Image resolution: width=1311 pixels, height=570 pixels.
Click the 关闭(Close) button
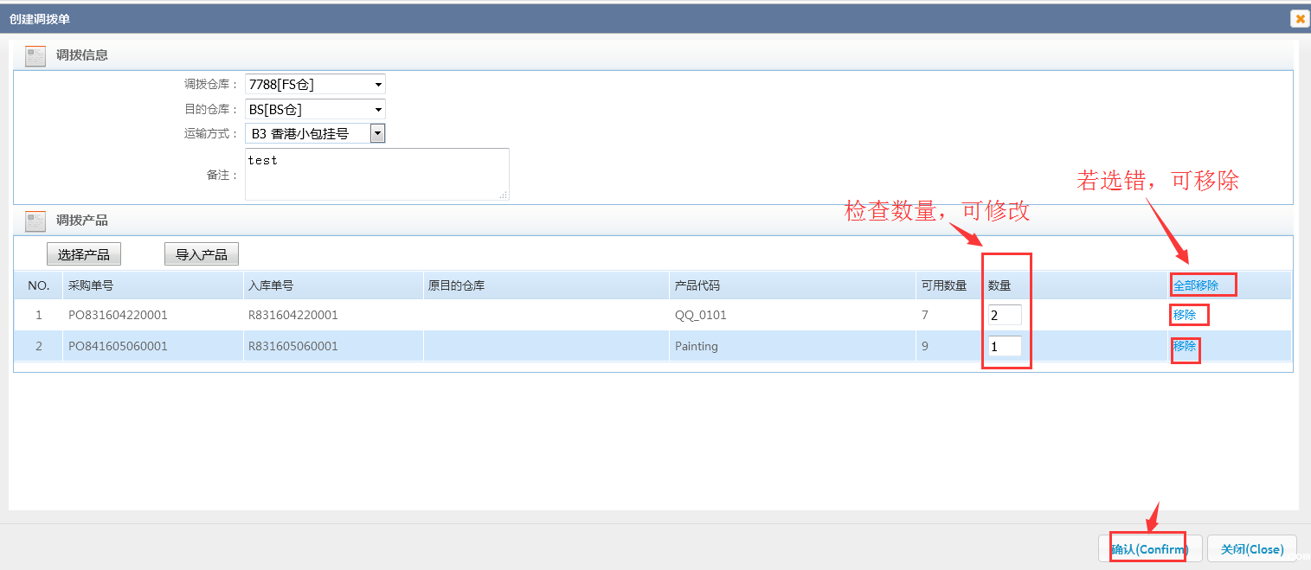[1252, 548]
